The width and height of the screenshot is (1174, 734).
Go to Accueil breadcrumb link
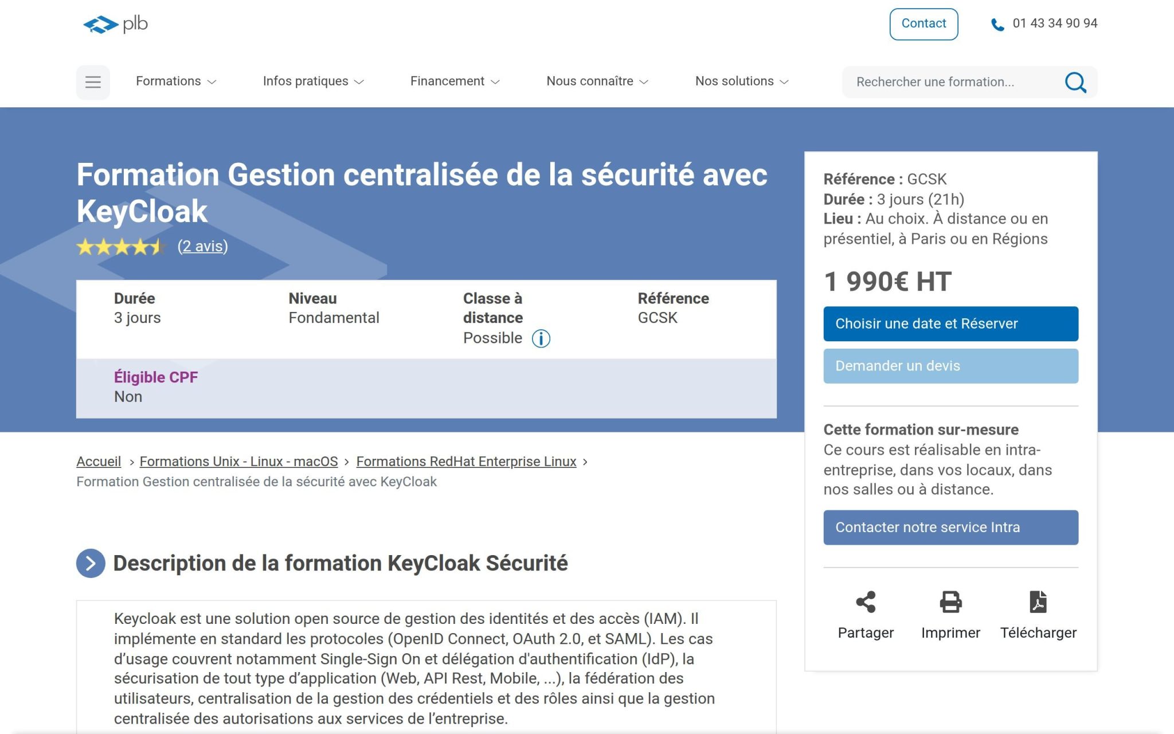point(99,462)
